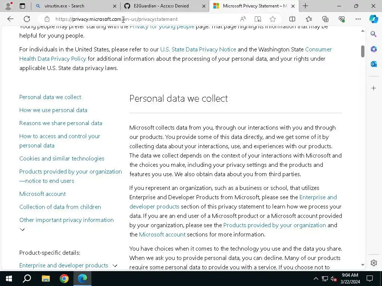Open Settings and more menu

(358, 19)
